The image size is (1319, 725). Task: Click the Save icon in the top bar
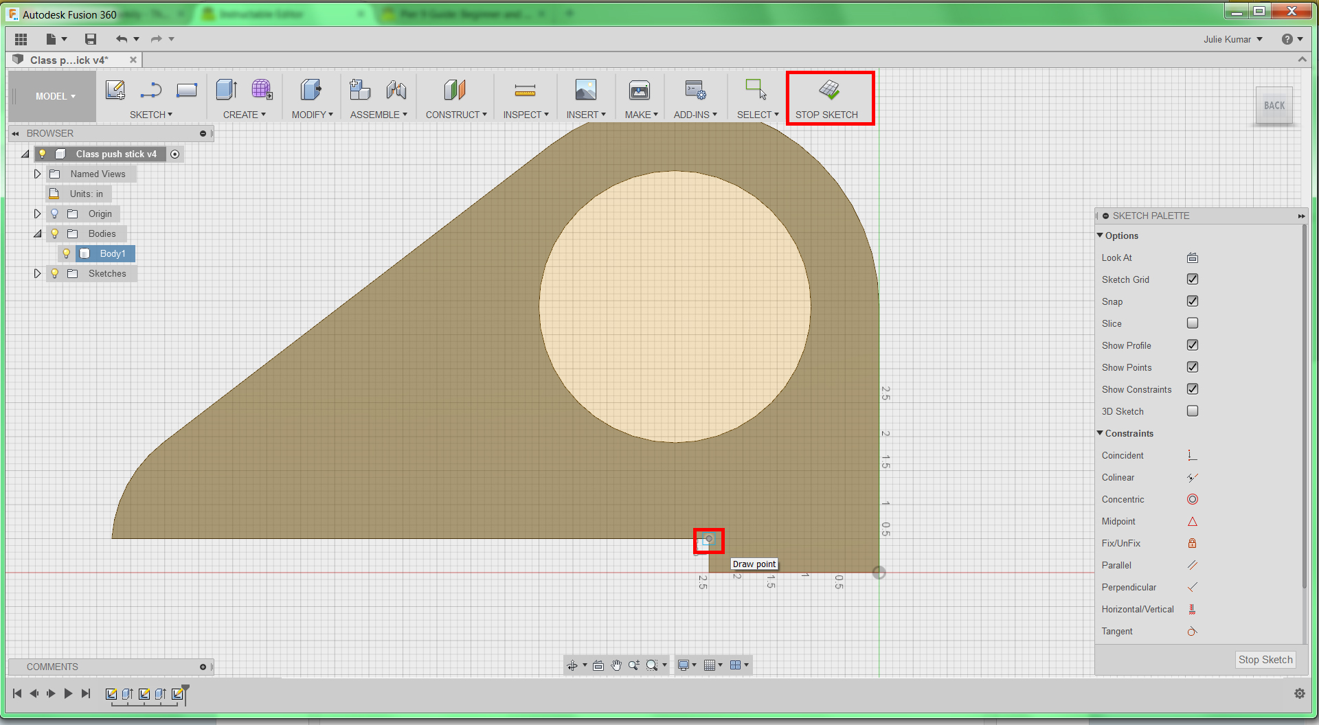click(91, 39)
